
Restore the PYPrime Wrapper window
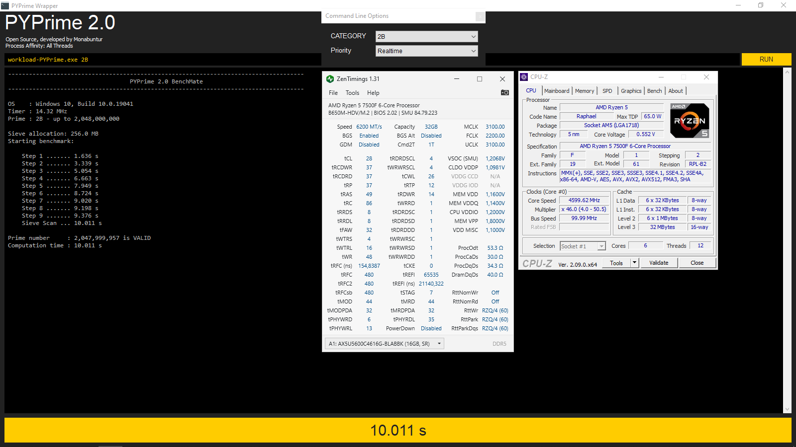pyautogui.click(x=761, y=5)
